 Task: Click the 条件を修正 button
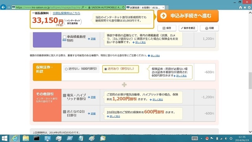click(x=188, y=28)
